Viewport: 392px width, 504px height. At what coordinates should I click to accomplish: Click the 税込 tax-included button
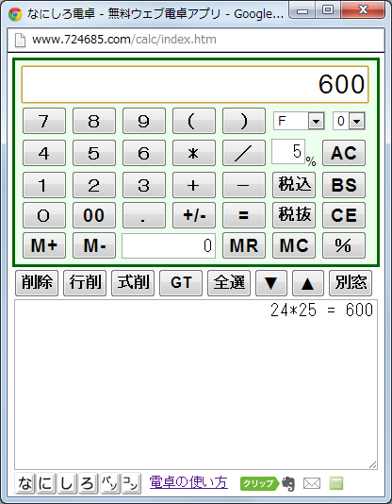coord(294,185)
